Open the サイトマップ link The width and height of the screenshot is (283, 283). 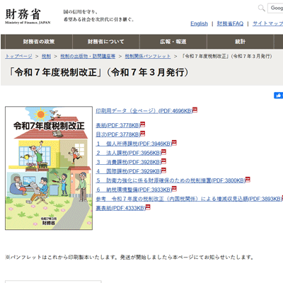pyautogui.click(x=267, y=23)
